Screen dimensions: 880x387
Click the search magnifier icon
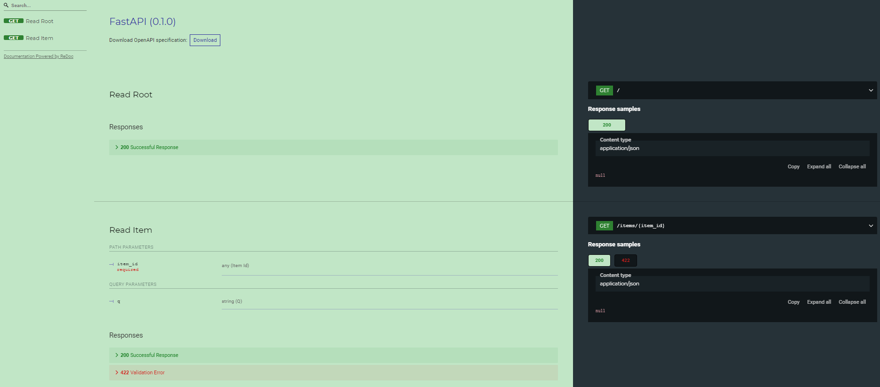click(6, 5)
